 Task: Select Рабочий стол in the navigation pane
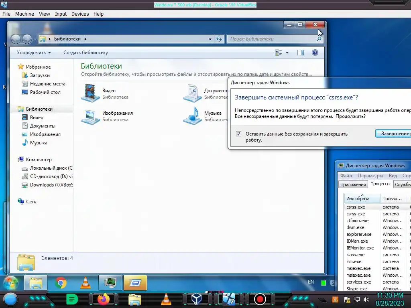pos(45,92)
